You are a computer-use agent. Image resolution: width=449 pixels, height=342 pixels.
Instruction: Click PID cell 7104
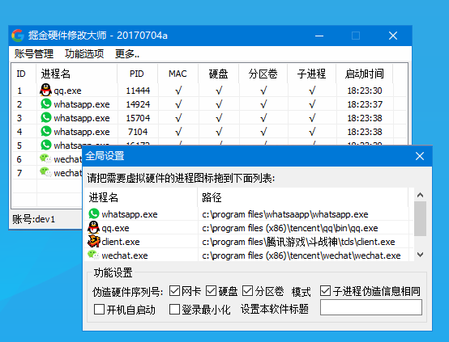[138, 132]
